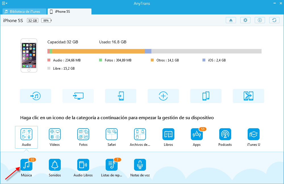The height and width of the screenshot is (184, 284).
Task: Click the Fotos : 304,89 MB legend
Action: coord(115,60)
